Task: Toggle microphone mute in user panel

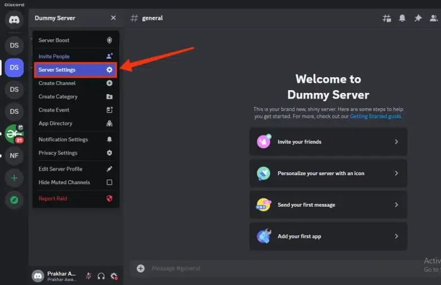Action: point(89,276)
